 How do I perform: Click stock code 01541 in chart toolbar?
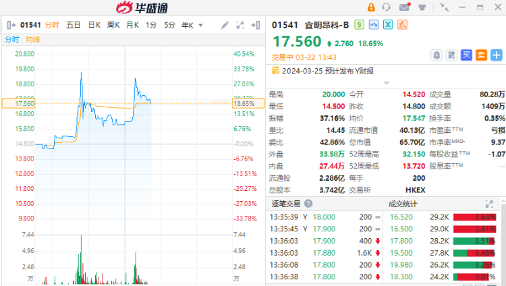click(x=30, y=25)
